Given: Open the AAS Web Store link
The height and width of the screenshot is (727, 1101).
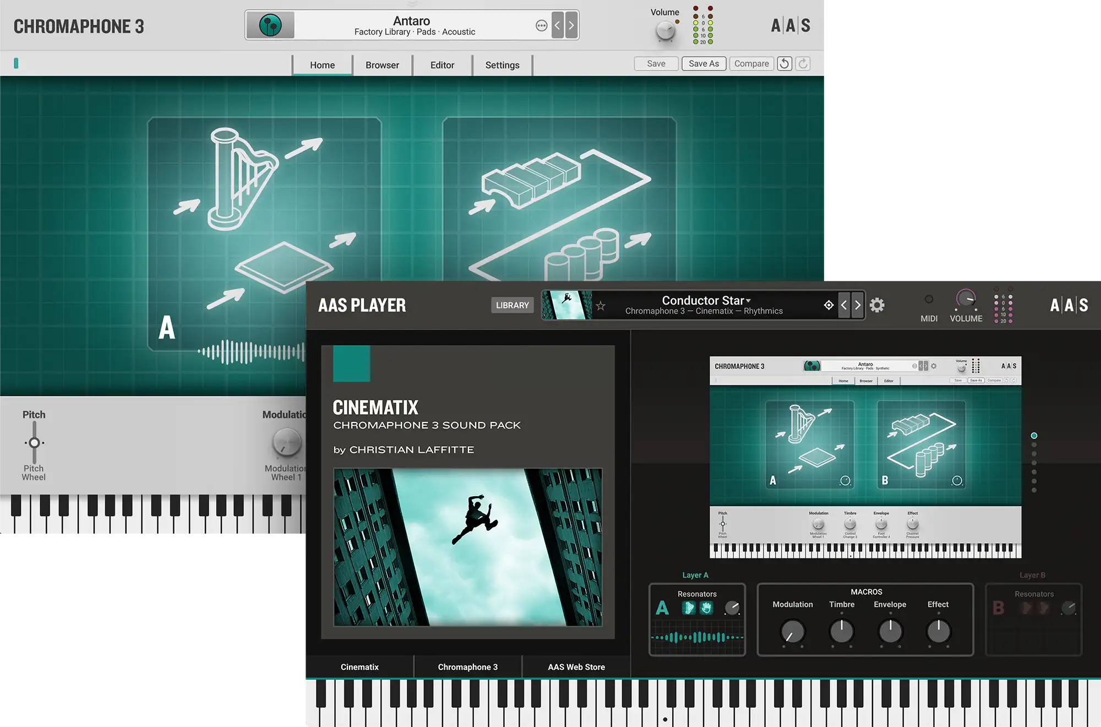Looking at the screenshot, I should point(576,667).
